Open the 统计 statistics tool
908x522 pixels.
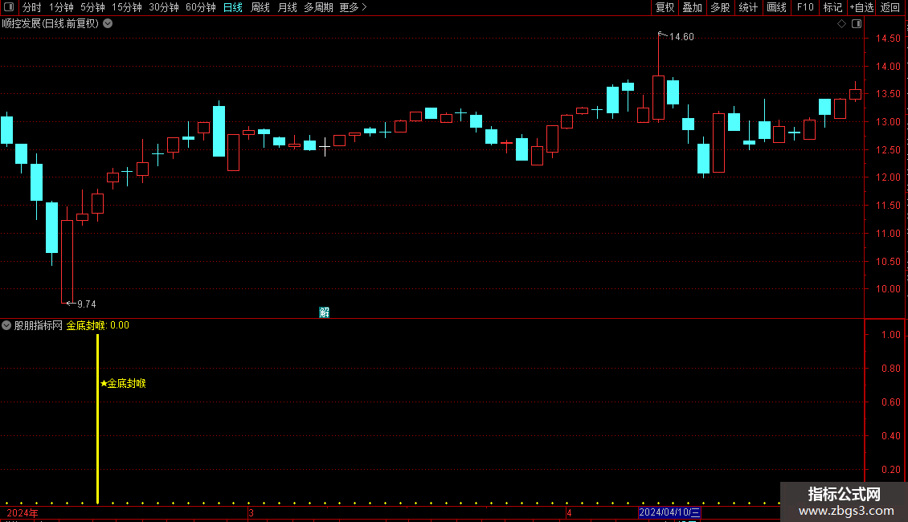click(x=748, y=7)
